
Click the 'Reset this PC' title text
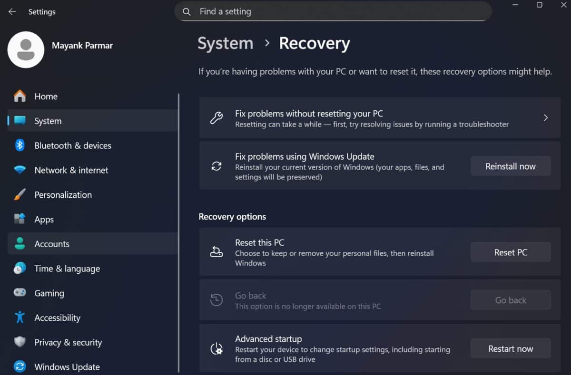(x=260, y=242)
